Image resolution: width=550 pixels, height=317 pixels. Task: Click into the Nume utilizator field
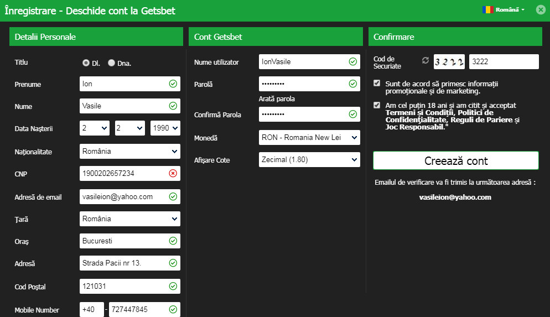tap(309, 62)
